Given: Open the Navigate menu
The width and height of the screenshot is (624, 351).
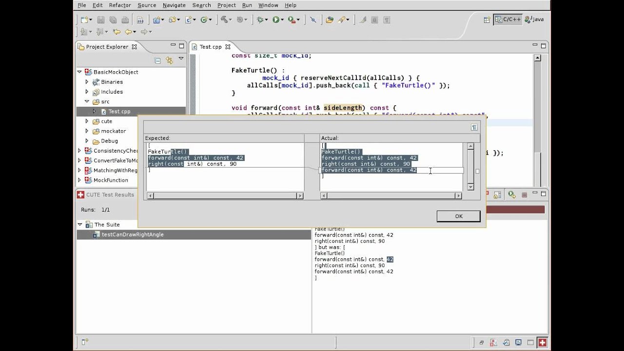Looking at the screenshot, I should click(174, 5).
